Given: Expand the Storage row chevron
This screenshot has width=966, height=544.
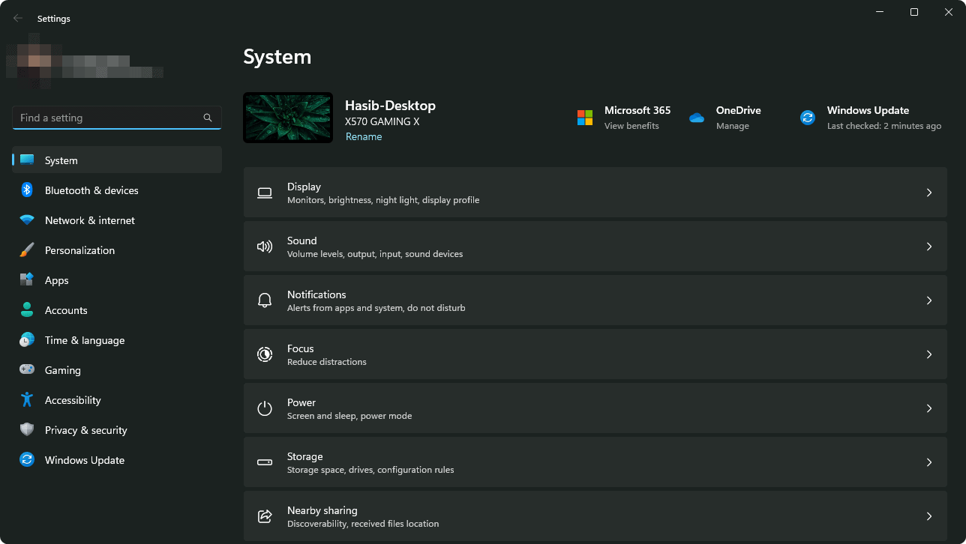Looking at the screenshot, I should (x=929, y=462).
